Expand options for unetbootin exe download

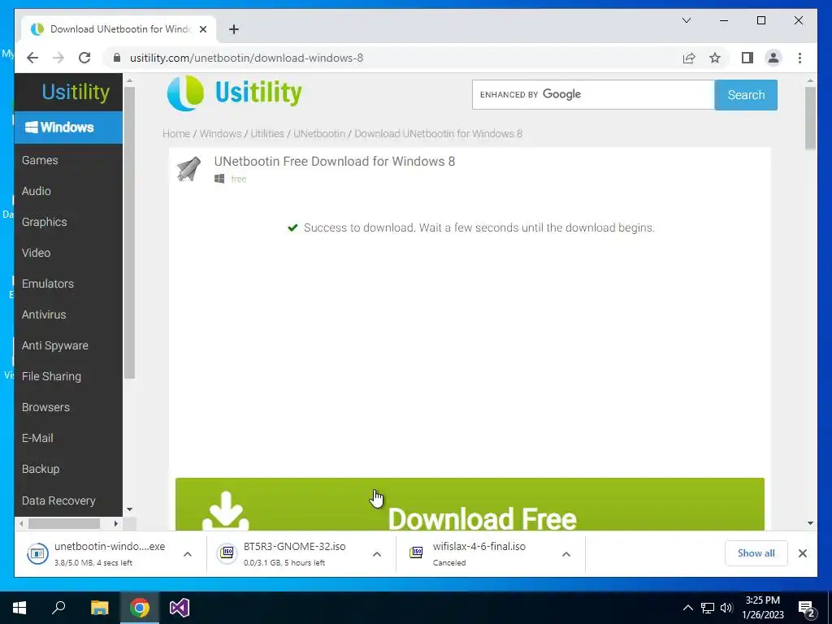(x=188, y=554)
